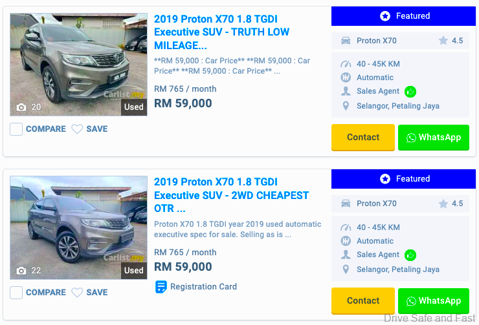The height and width of the screenshot is (325, 479).
Task: Open the '2WD CHEAPEST OTR' listing title
Action: click(231, 195)
